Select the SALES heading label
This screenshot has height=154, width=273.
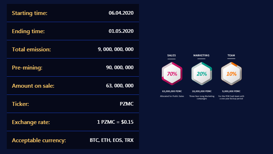click(172, 55)
